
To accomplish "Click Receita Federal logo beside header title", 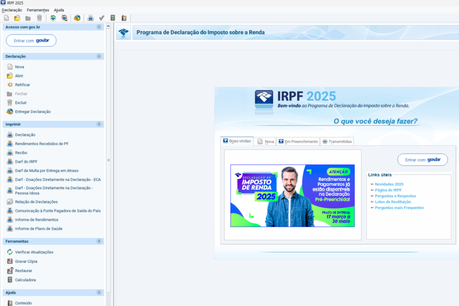I will [124, 32].
